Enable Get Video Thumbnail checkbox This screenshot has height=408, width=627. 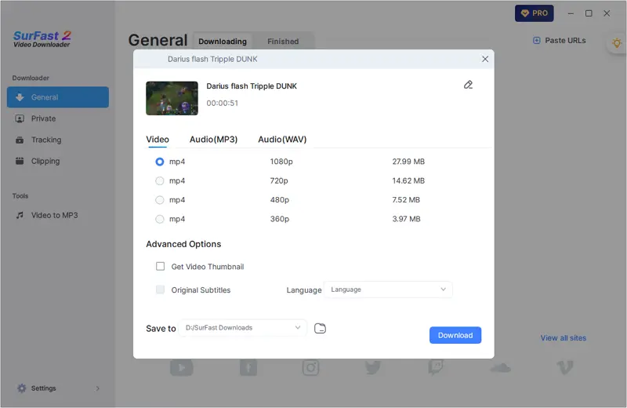click(161, 266)
